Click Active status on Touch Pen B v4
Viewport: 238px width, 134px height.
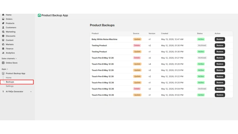[x=201, y=64]
